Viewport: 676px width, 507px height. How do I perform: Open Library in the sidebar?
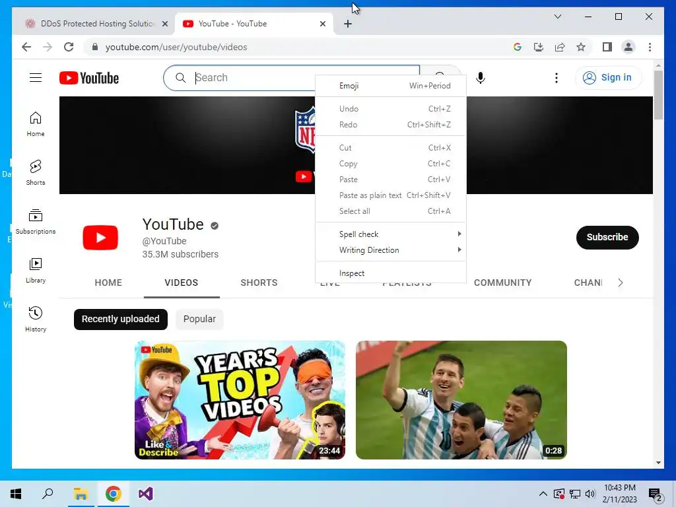[x=36, y=270]
